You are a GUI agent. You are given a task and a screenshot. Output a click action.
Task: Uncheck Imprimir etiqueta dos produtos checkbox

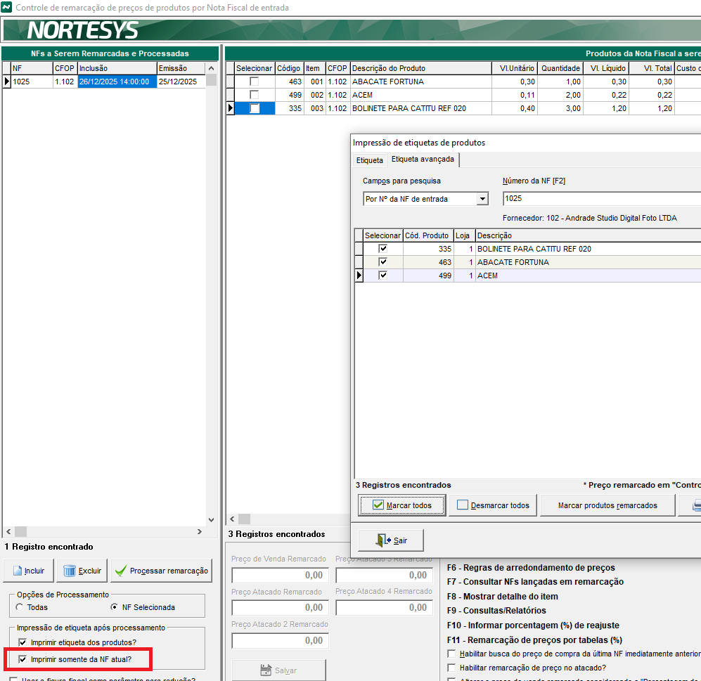(22, 643)
